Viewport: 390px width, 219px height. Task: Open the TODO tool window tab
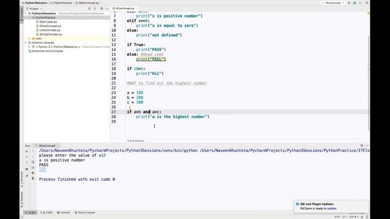[47, 212]
